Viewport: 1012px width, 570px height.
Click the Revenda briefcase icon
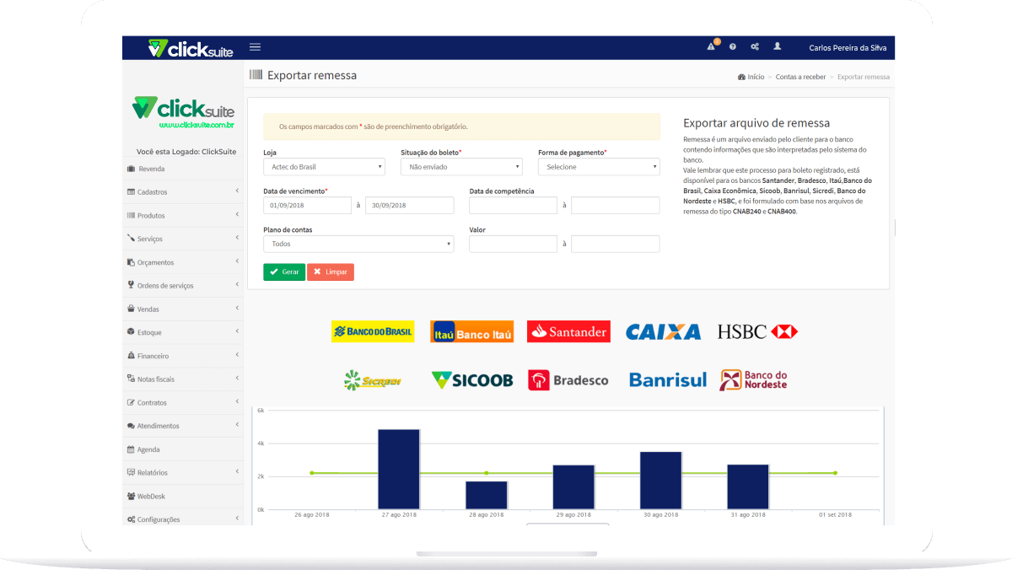point(131,169)
